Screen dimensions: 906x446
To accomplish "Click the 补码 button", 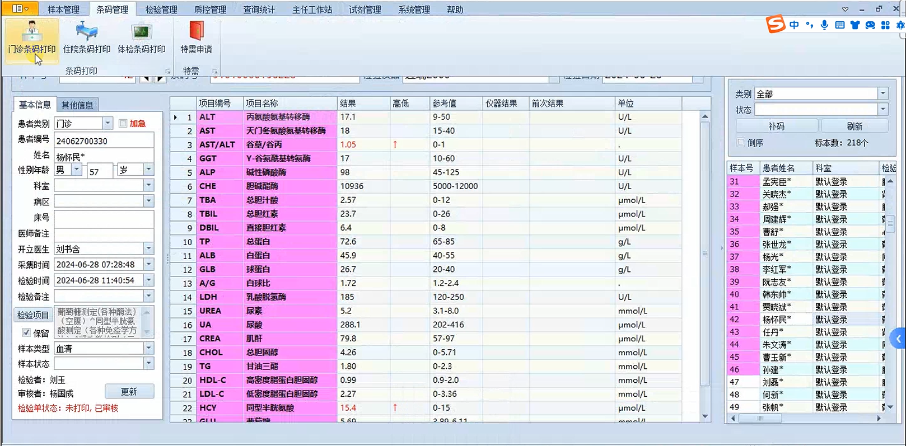I will tap(777, 126).
